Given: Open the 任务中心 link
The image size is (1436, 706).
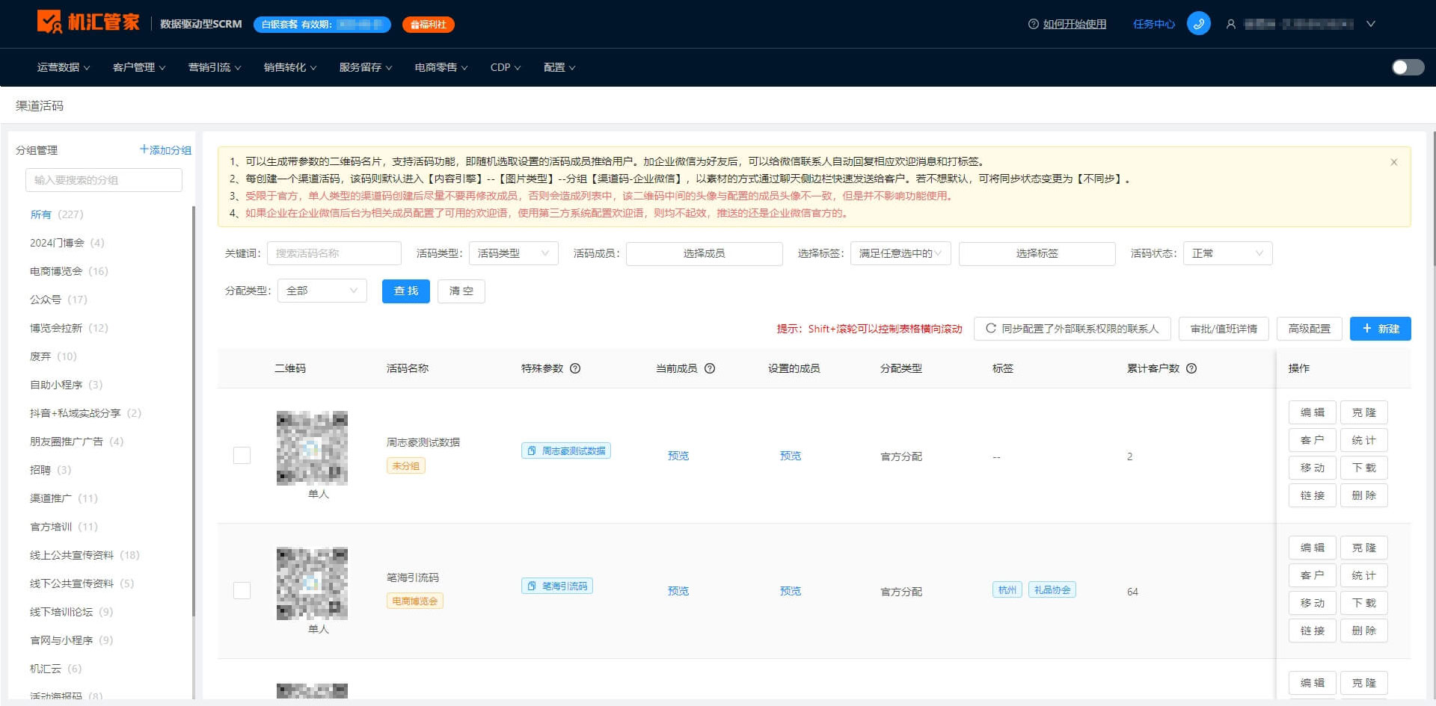Looking at the screenshot, I should point(1153,24).
